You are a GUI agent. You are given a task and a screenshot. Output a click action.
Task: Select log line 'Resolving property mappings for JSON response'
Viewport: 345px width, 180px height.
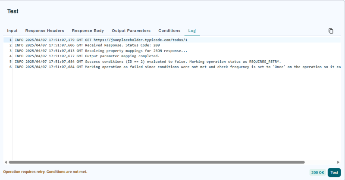coord(101,51)
